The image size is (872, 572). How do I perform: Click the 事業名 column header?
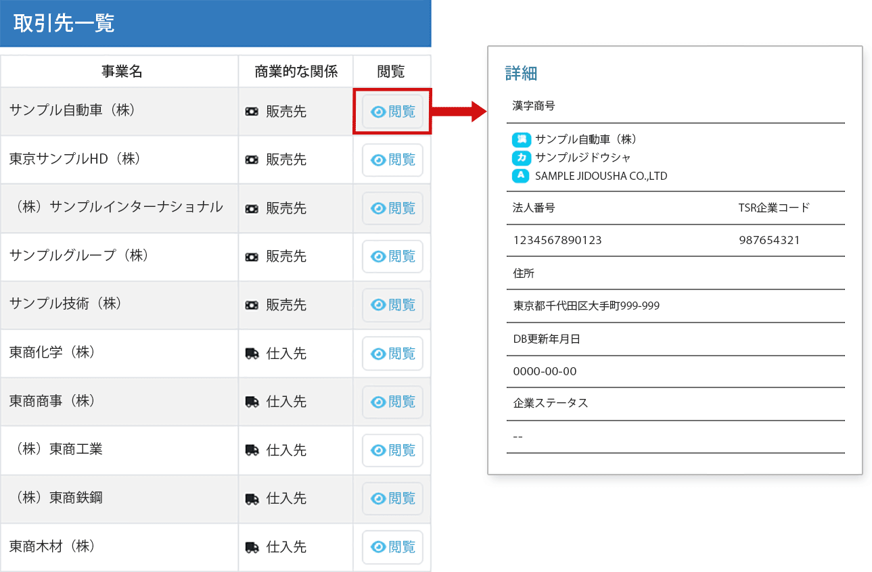click(122, 72)
